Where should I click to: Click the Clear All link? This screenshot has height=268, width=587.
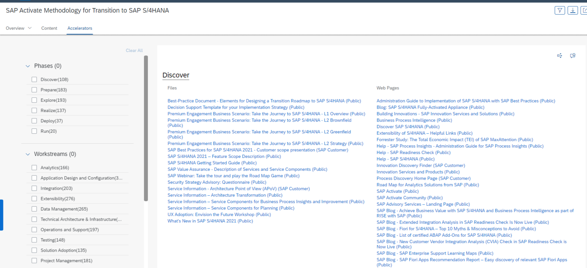click(x=134, y=50)
